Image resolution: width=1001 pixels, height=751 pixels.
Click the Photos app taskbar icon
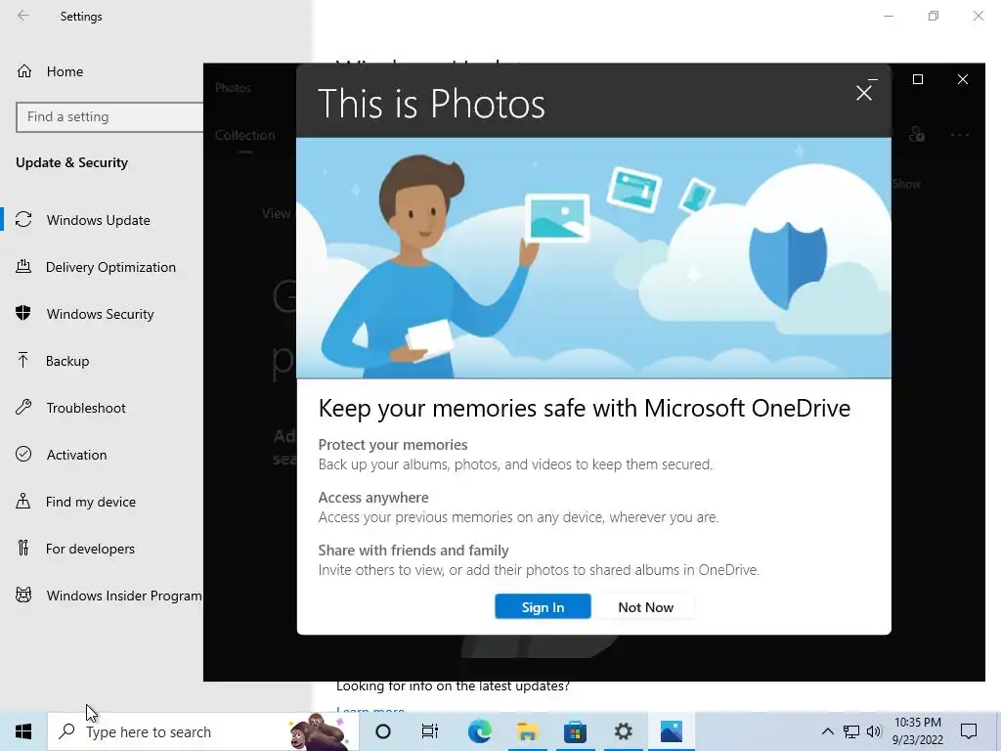click(x=671, y=731)
